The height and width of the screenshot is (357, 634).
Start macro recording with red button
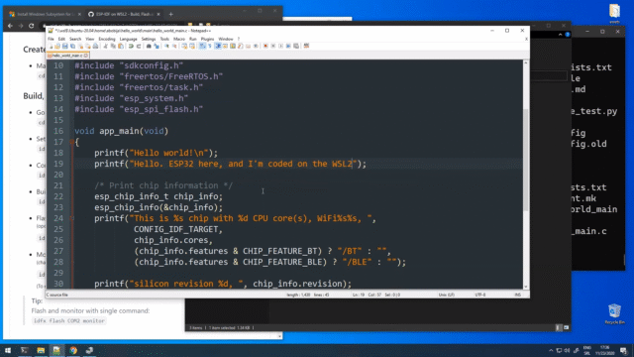(x=265, y=47)
